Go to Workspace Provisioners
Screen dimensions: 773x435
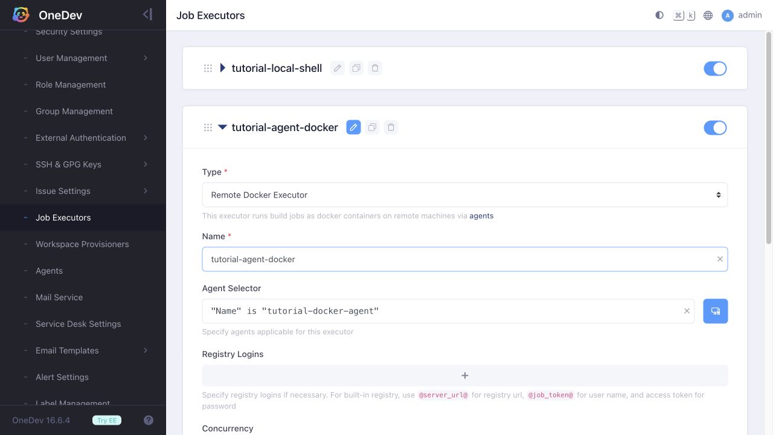point(83,244)
